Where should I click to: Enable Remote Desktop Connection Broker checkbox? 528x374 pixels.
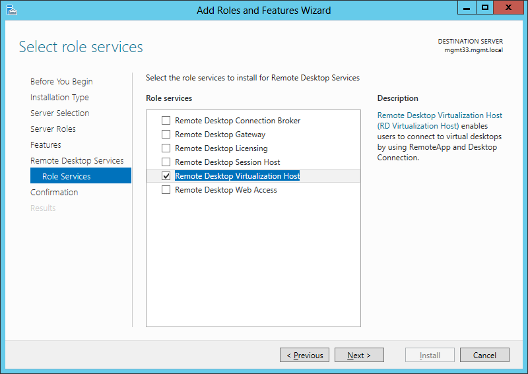pos(166,121)
